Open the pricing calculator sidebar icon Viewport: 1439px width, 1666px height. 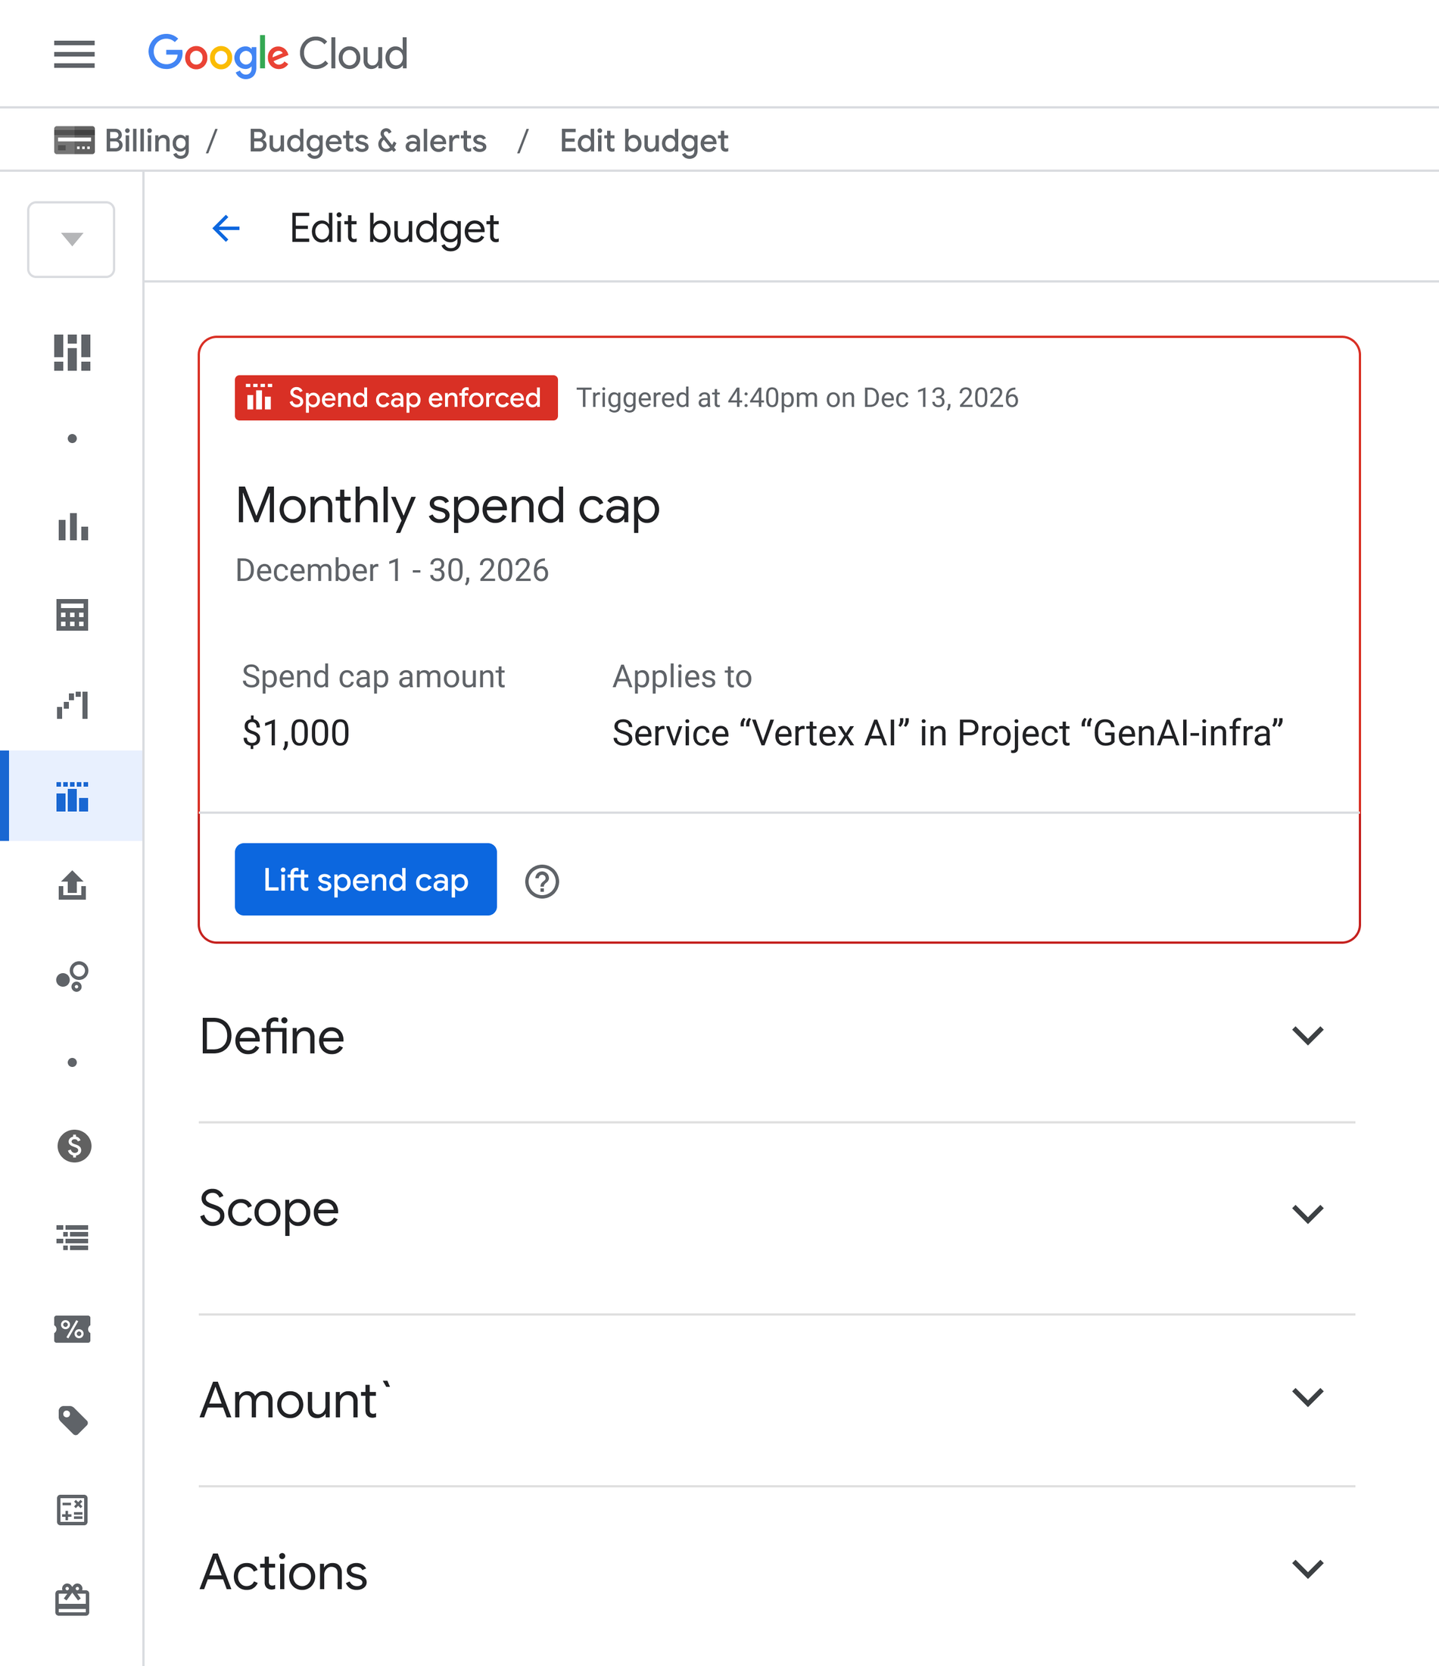click(73, 1510)
